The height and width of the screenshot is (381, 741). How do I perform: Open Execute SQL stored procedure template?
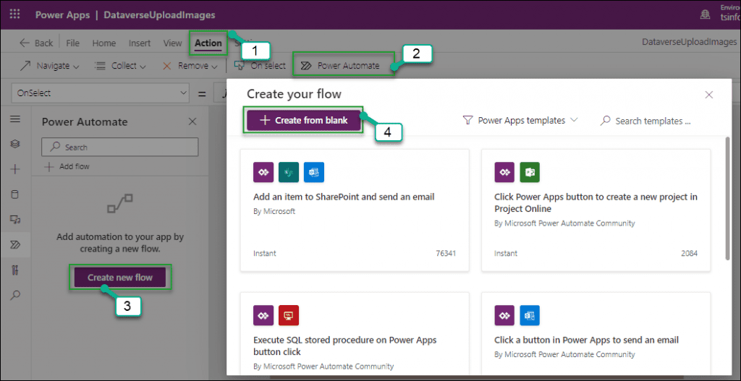coord(355,333)
